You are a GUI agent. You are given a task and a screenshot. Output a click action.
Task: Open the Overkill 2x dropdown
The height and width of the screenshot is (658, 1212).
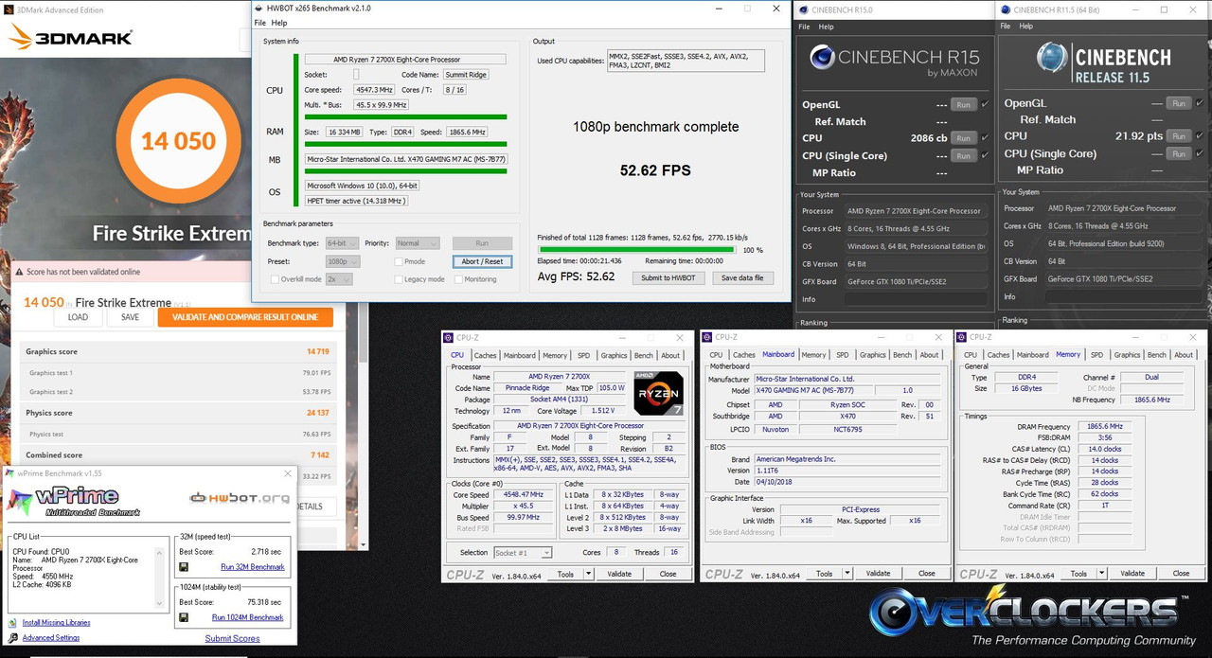tap(339, 279)
